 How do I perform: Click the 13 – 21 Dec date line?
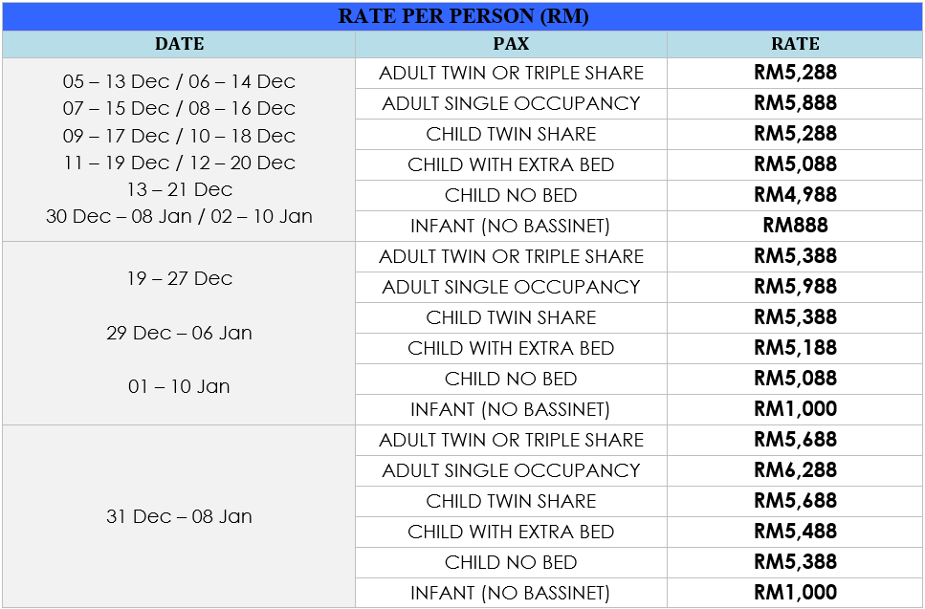click(179, 189)
